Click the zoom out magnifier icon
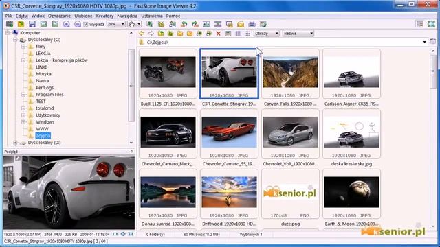440x247 pixels. [x=78, y=24]
